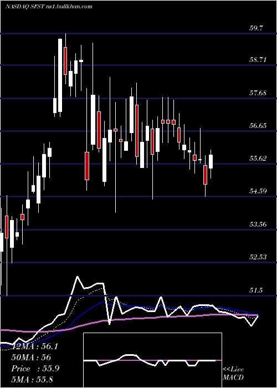Click the last white candlestick on the right
The image size is (277, 388).
pos(211,162)
